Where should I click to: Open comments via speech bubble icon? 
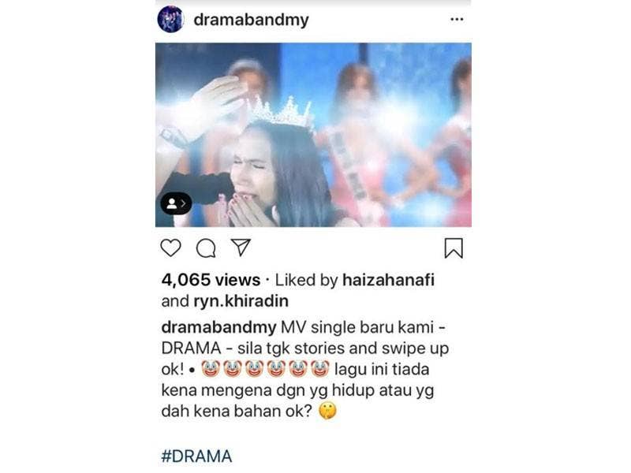point(206,248)
